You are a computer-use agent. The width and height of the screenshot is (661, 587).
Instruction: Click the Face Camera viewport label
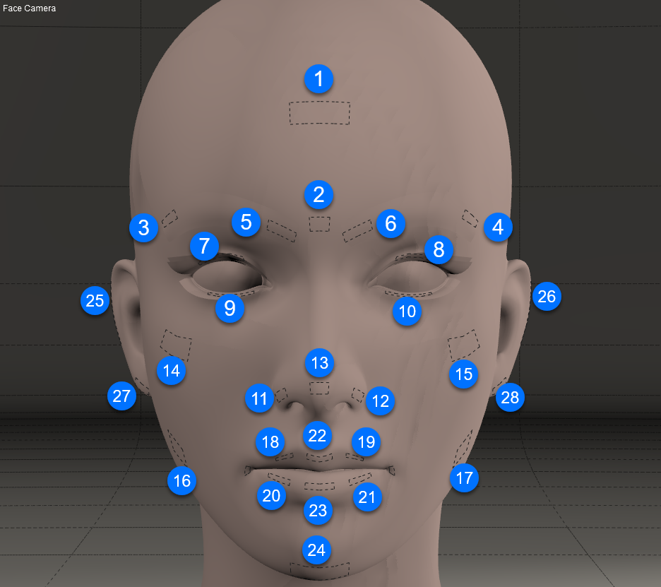point(30,9)
